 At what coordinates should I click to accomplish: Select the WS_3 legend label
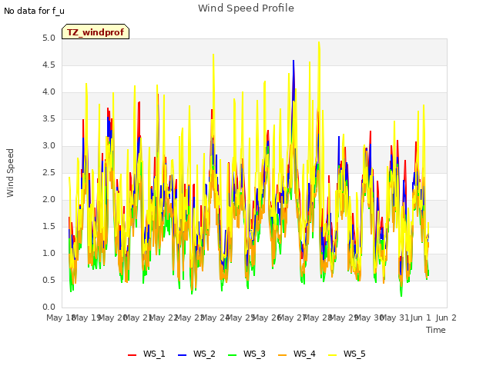(x=254, y=354)
